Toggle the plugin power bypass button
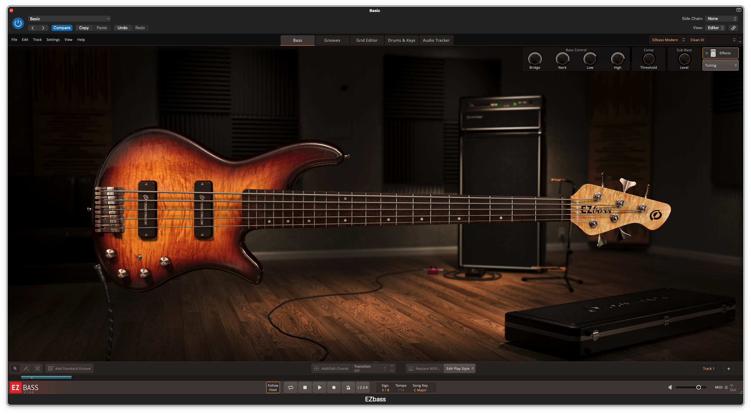This screenshot has height=414, width=751. point(18,23)
